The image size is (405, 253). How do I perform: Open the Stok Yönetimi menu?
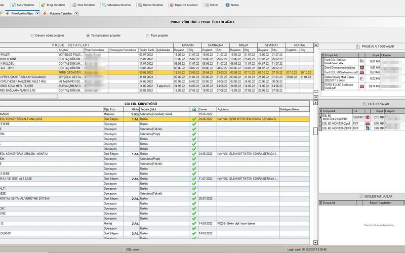84,5
